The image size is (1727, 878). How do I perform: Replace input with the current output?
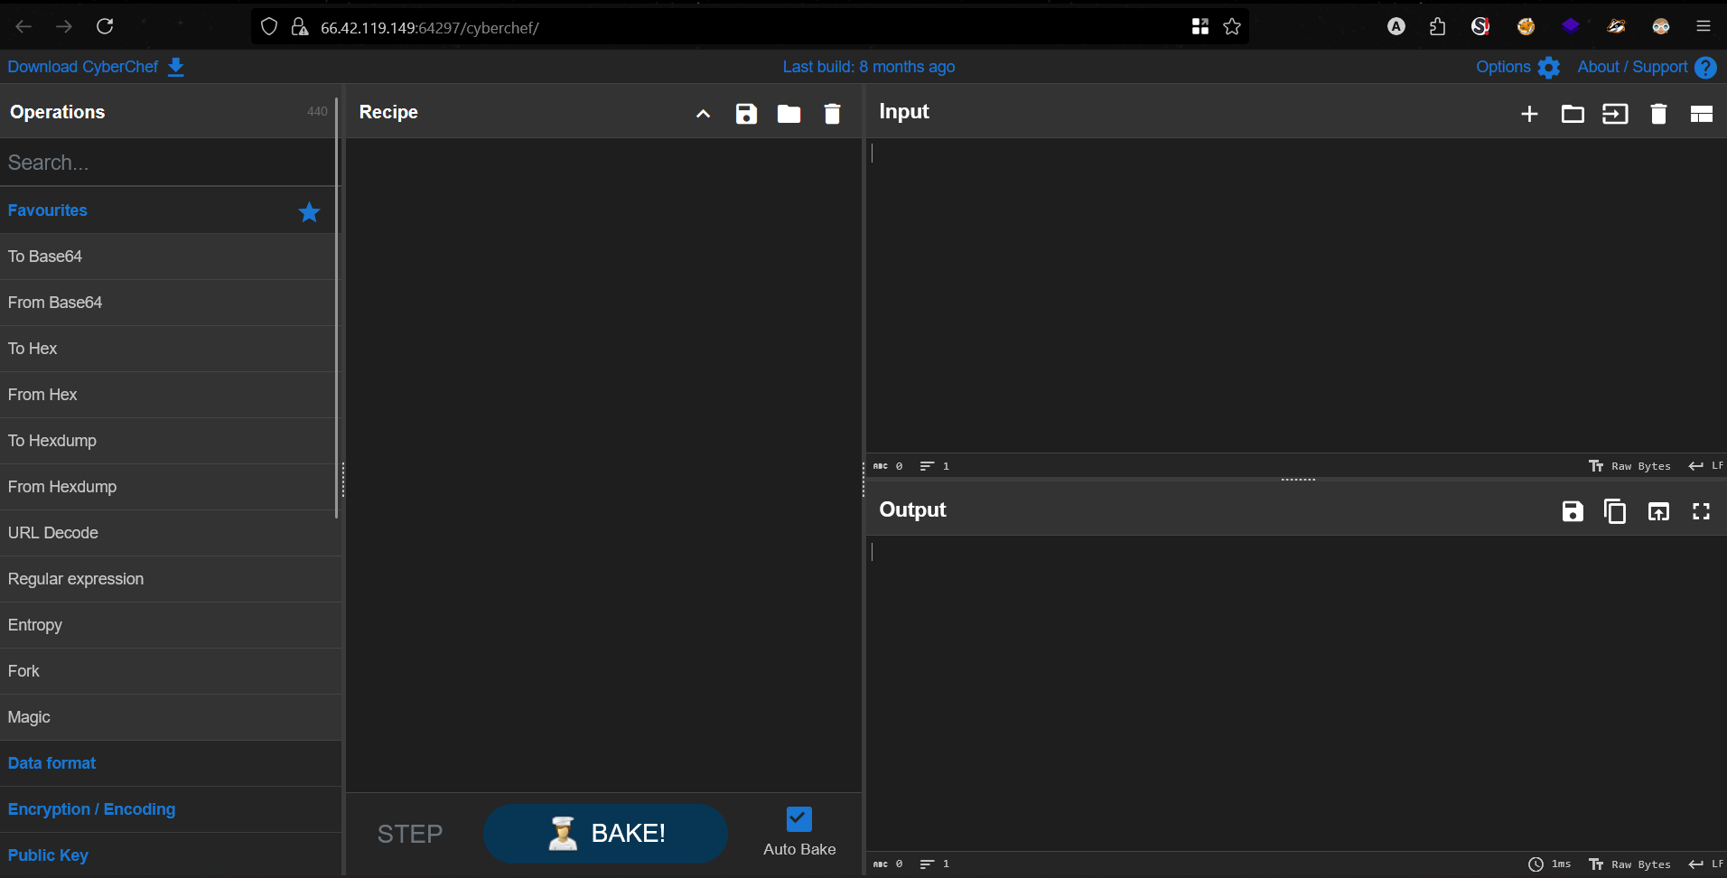click(x=1658, y=511)
